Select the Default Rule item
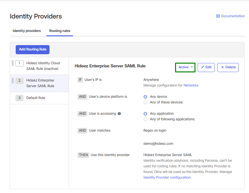The height and width of the screenshot is (193, 249). [35, 98]
